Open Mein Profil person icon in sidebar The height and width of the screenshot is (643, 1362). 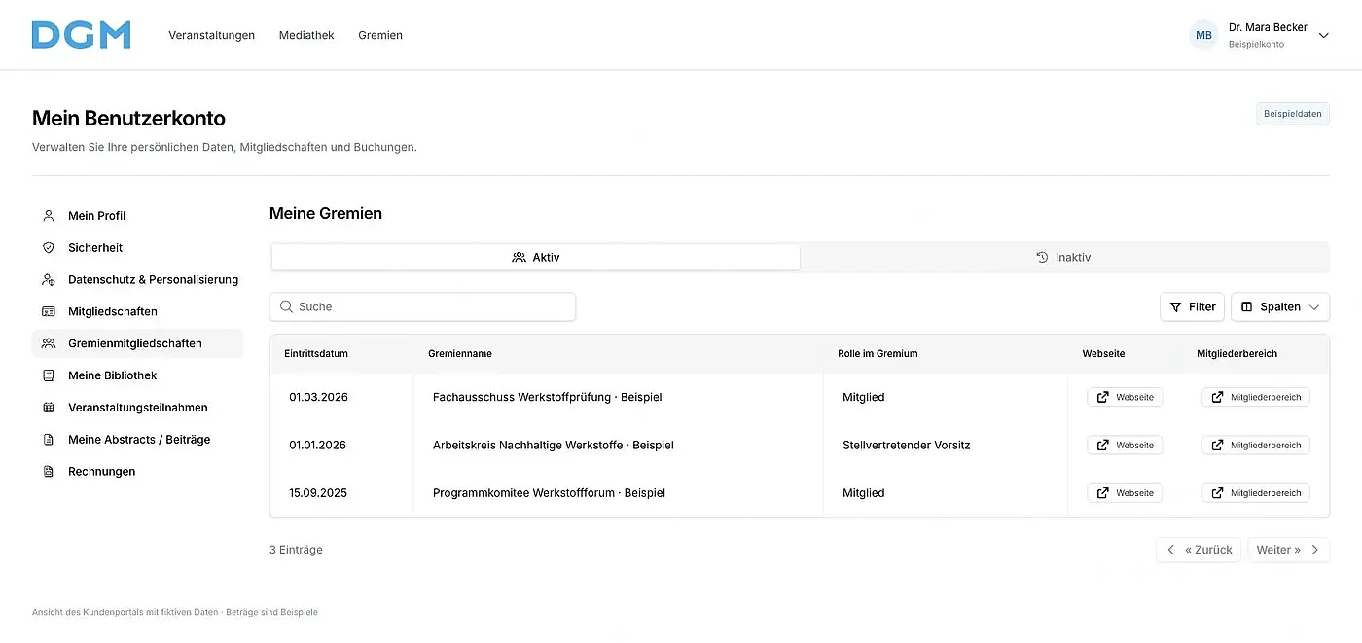tap(49, 216)
